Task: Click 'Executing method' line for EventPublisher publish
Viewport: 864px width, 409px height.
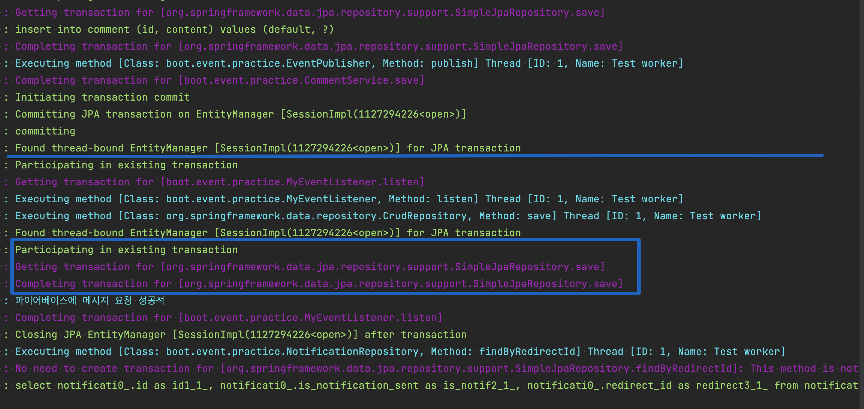Action: click(x=349, y=63)
